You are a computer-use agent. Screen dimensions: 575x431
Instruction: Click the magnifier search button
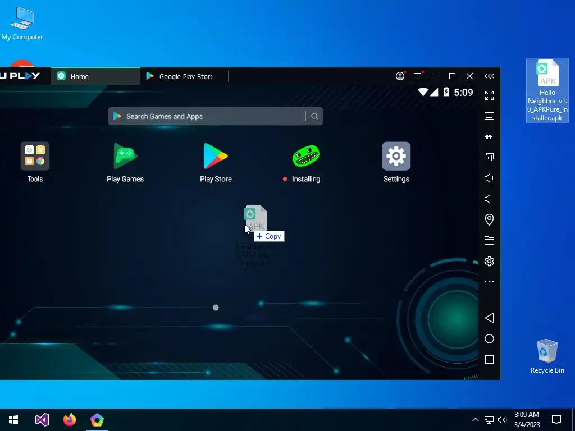pyautogui.click(x=314, y=116)
